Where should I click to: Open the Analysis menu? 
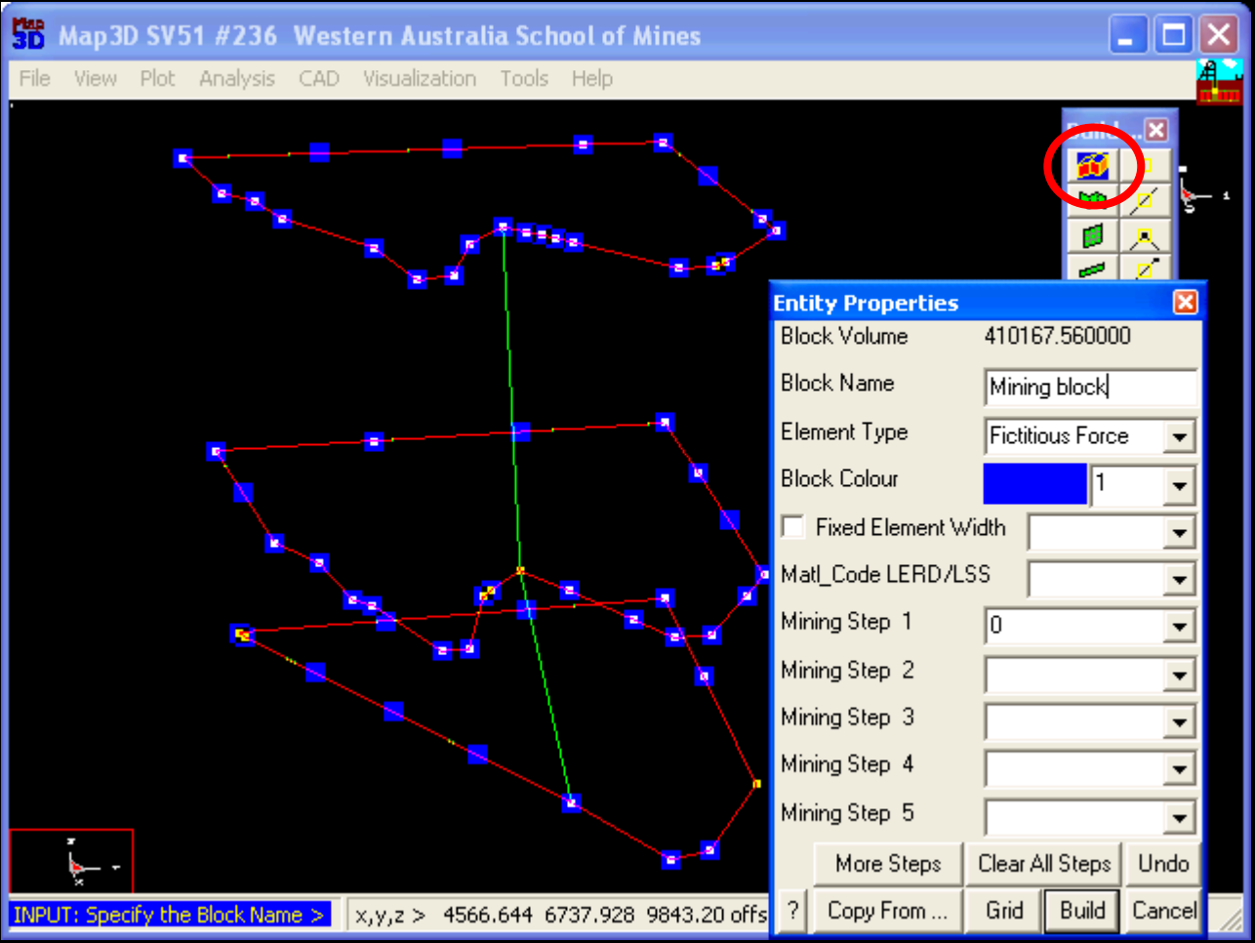point(237,78)
